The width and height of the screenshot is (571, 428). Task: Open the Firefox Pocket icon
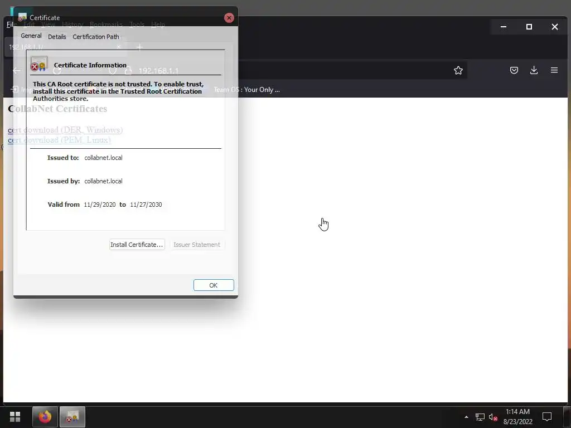[x=514, y=70]
